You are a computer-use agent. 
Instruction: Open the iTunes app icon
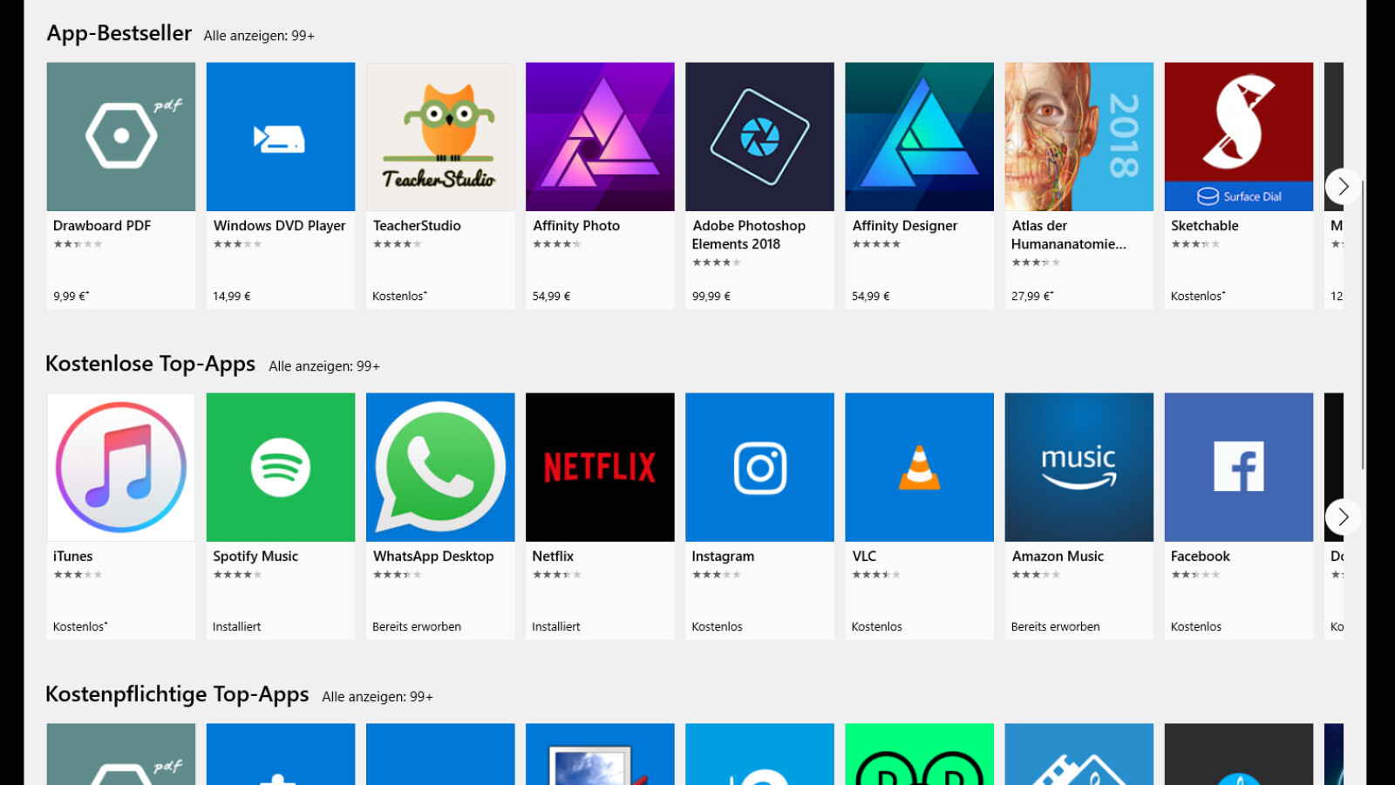click(121, 467)
